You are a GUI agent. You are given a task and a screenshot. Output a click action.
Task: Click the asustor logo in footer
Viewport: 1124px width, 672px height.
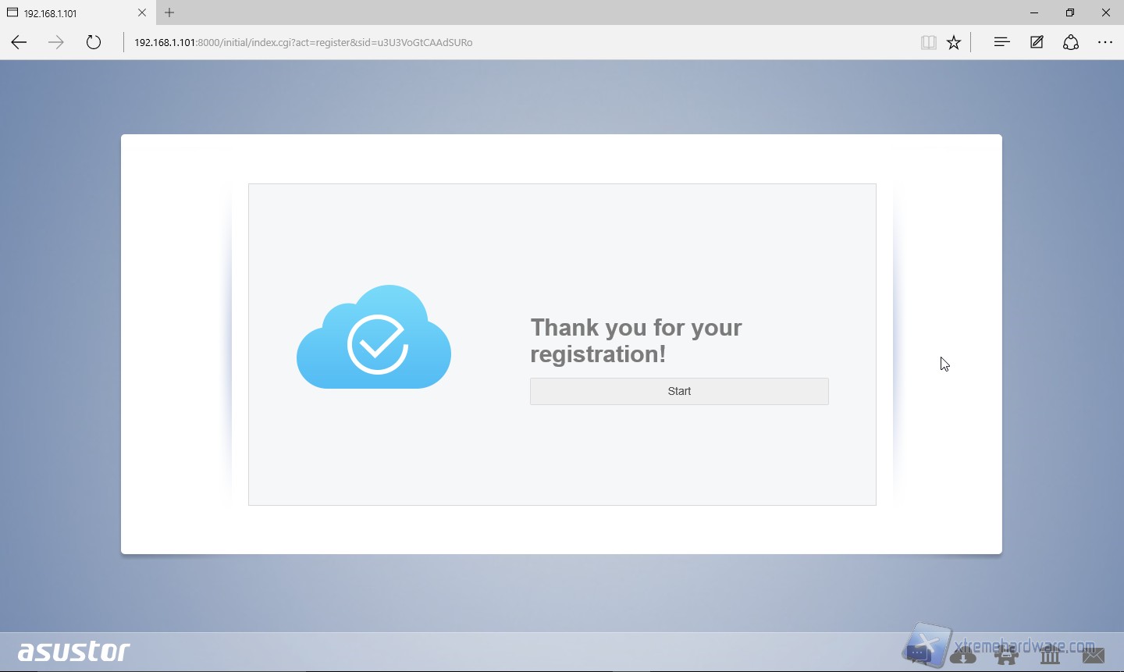(x=74, y=651)
